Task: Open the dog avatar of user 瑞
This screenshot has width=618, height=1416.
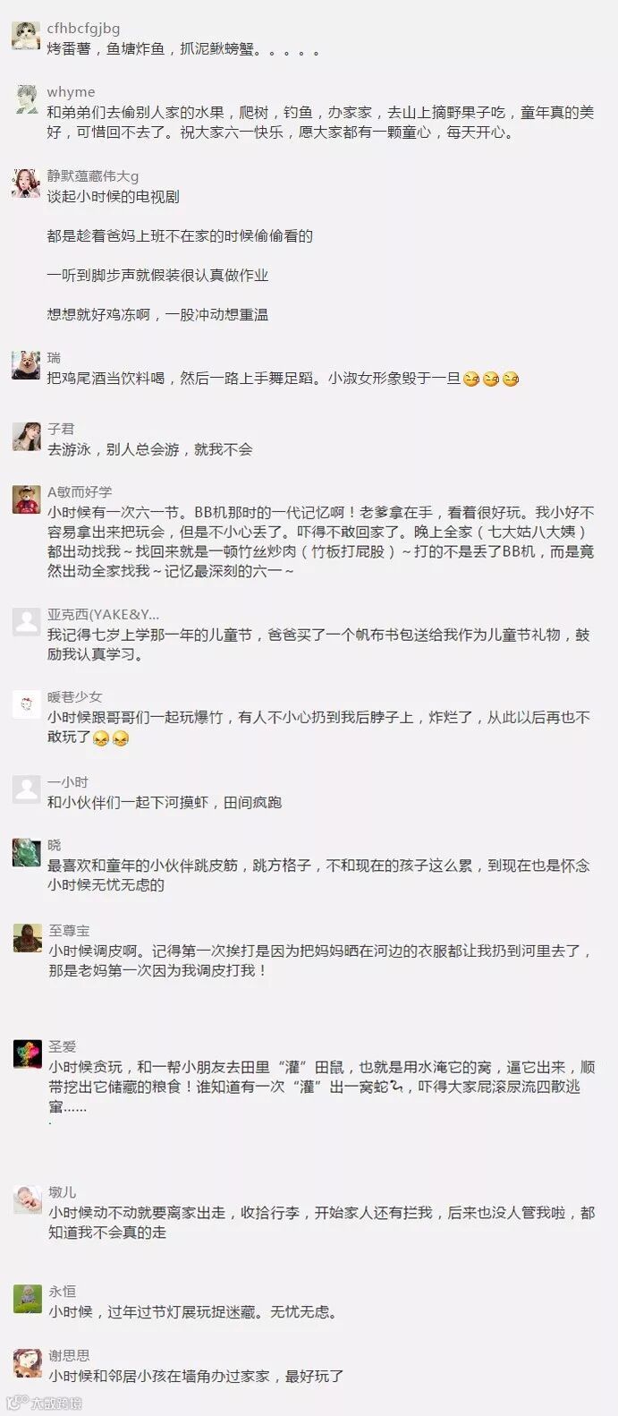Action: click(26, 365)
